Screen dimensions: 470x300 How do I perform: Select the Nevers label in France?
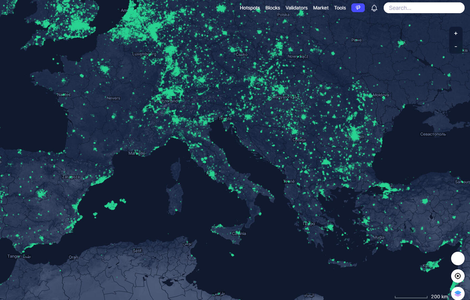tap(113, 98)
